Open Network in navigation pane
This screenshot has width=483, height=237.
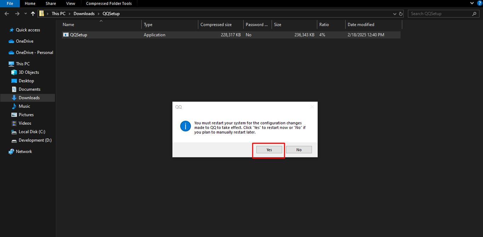pos(24,152)
